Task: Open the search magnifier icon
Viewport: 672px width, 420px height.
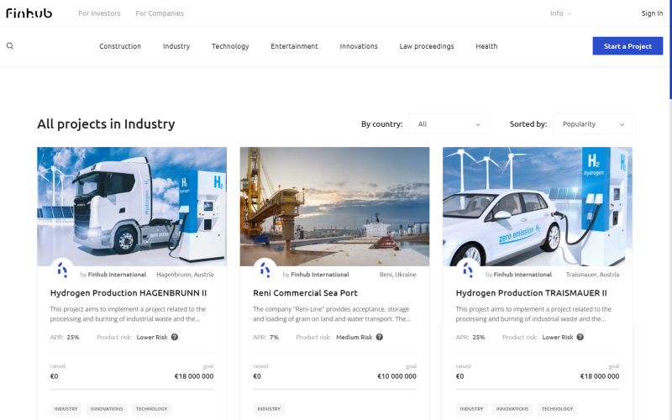Action: (x=10, y=46)
